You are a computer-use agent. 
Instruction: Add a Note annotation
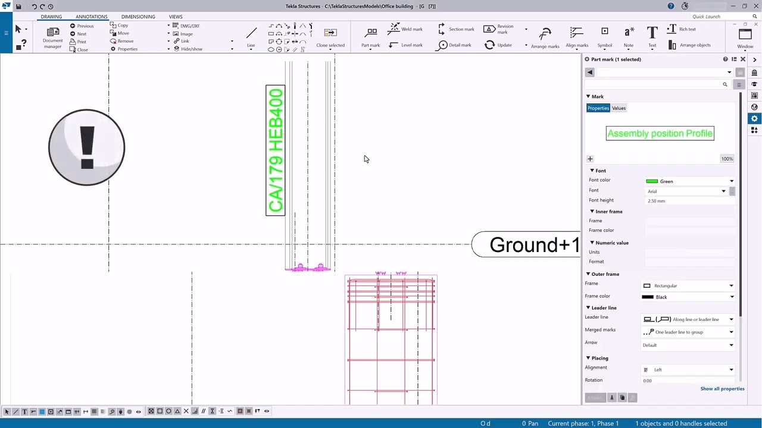pyautogui.click(x=629, y=37)
